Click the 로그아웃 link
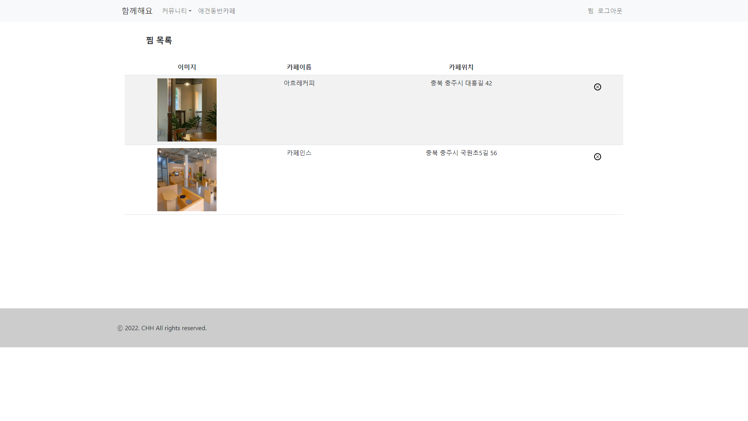This screenshot has height=421, width=748. (610, 11)
